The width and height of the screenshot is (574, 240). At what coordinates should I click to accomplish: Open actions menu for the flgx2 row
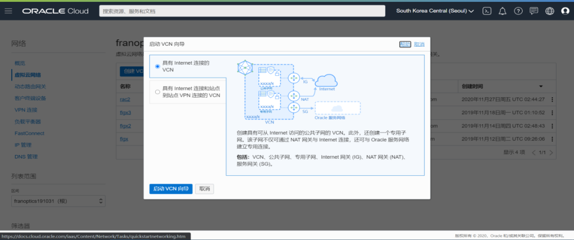coord(552,126)
